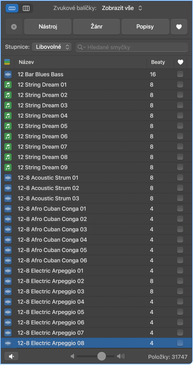The width and height of the screenshot is (193, 365).
Task: Adjust the preview volume slider knob
Action: [x=101, y=356]
